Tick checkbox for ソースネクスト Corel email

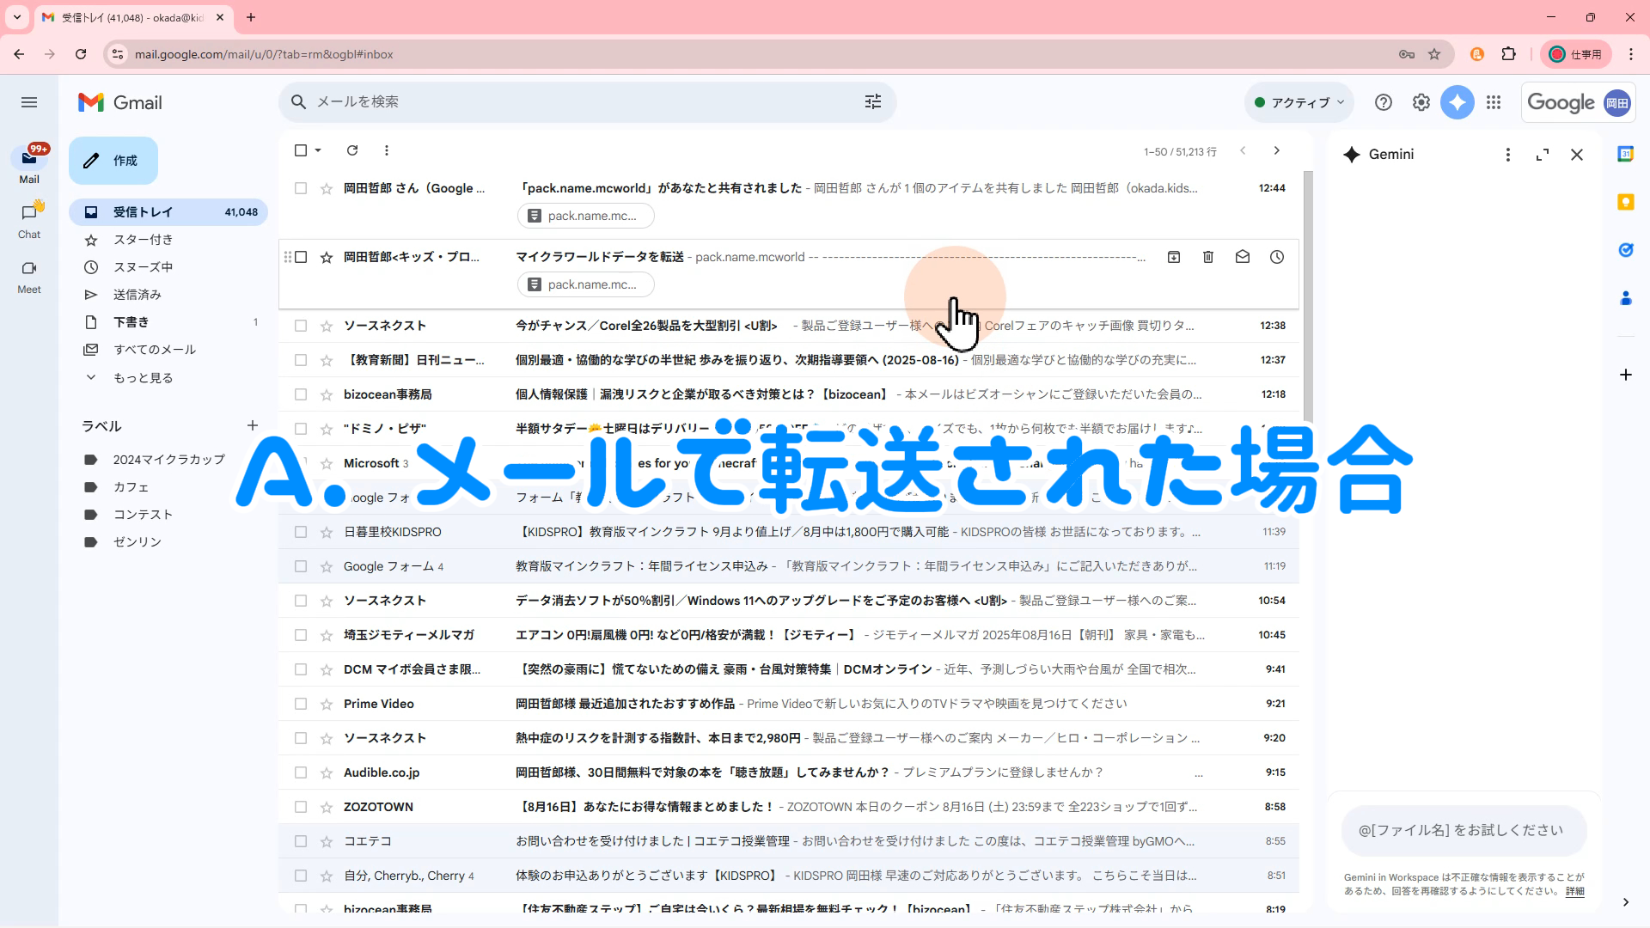coord(301,326)
